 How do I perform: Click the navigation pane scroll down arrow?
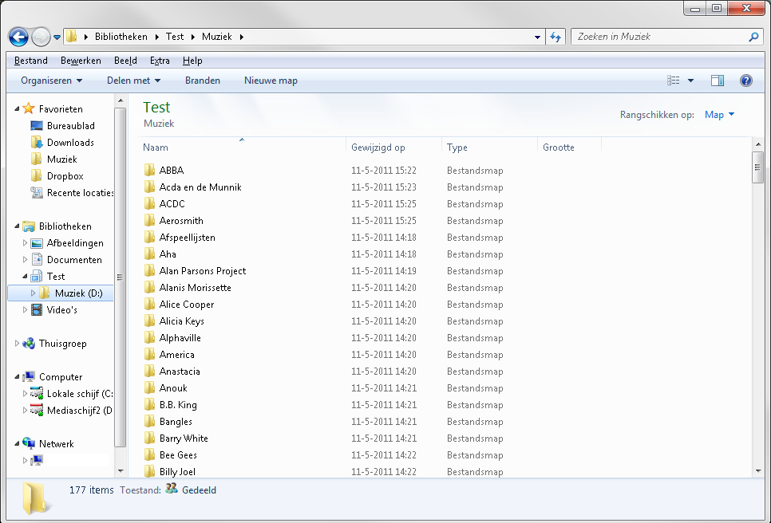pyautogui.click(x=121, y=470)
